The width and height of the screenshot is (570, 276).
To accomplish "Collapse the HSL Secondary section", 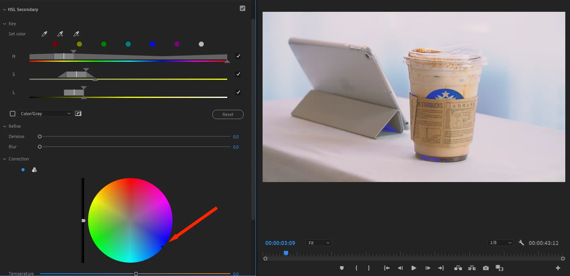I will coord(4,9).
